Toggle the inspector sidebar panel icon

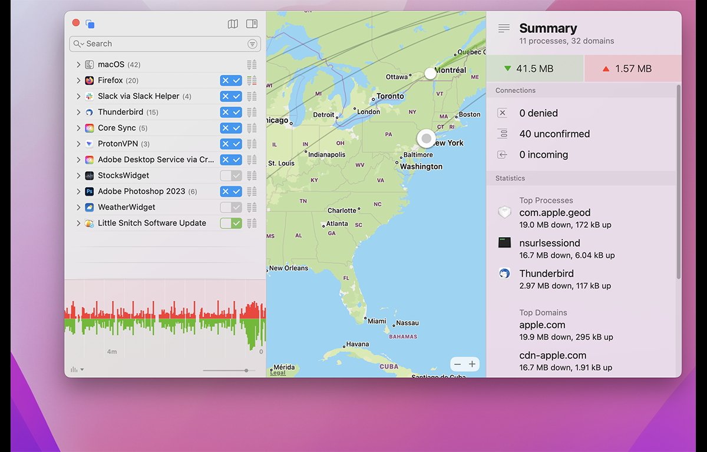point(252,24)
